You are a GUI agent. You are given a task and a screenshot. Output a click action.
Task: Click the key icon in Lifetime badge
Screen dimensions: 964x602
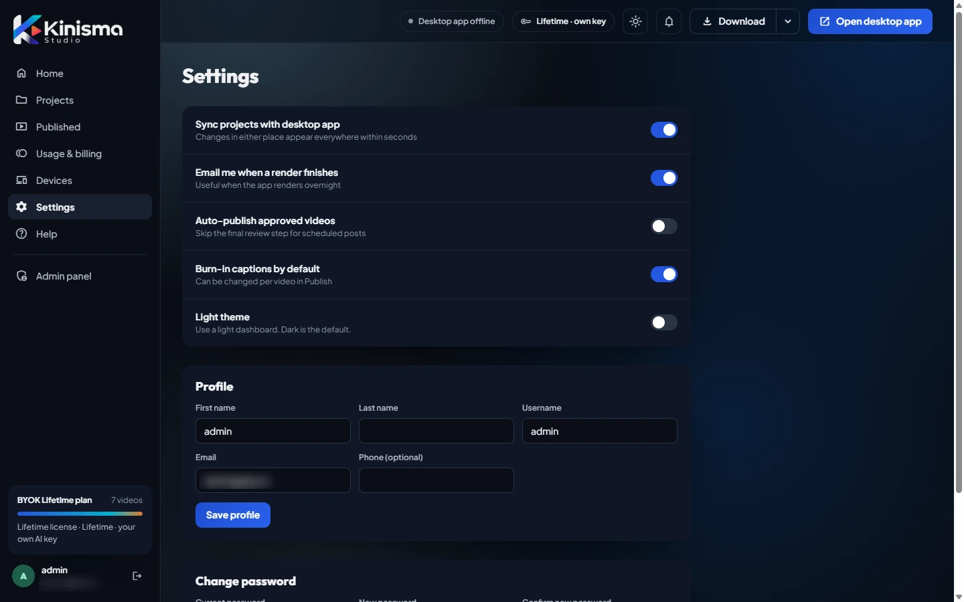pyautogui.click(x=526, y=21)
